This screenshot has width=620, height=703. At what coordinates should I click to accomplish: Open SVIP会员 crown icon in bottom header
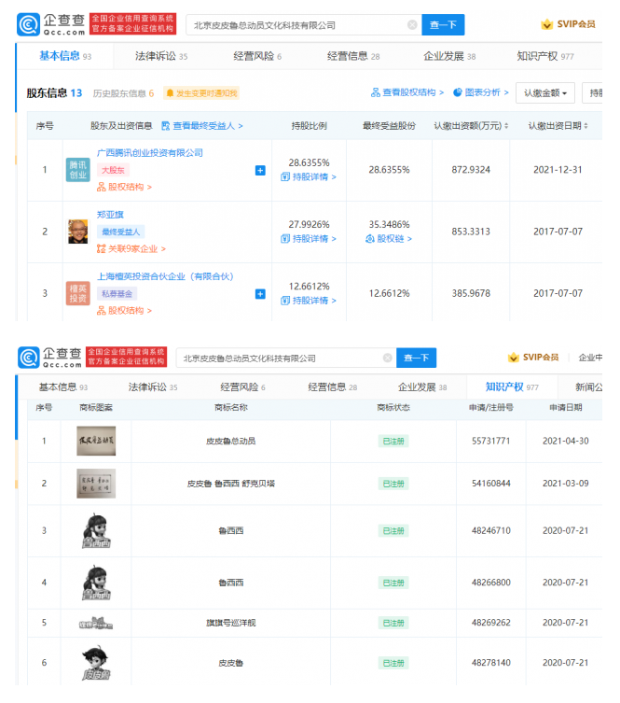[x=513, y=358]
